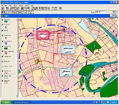Click Zoom to Active Themes button
The width and height of the screenshot is (119, 105).
click(x=36, y=8)
